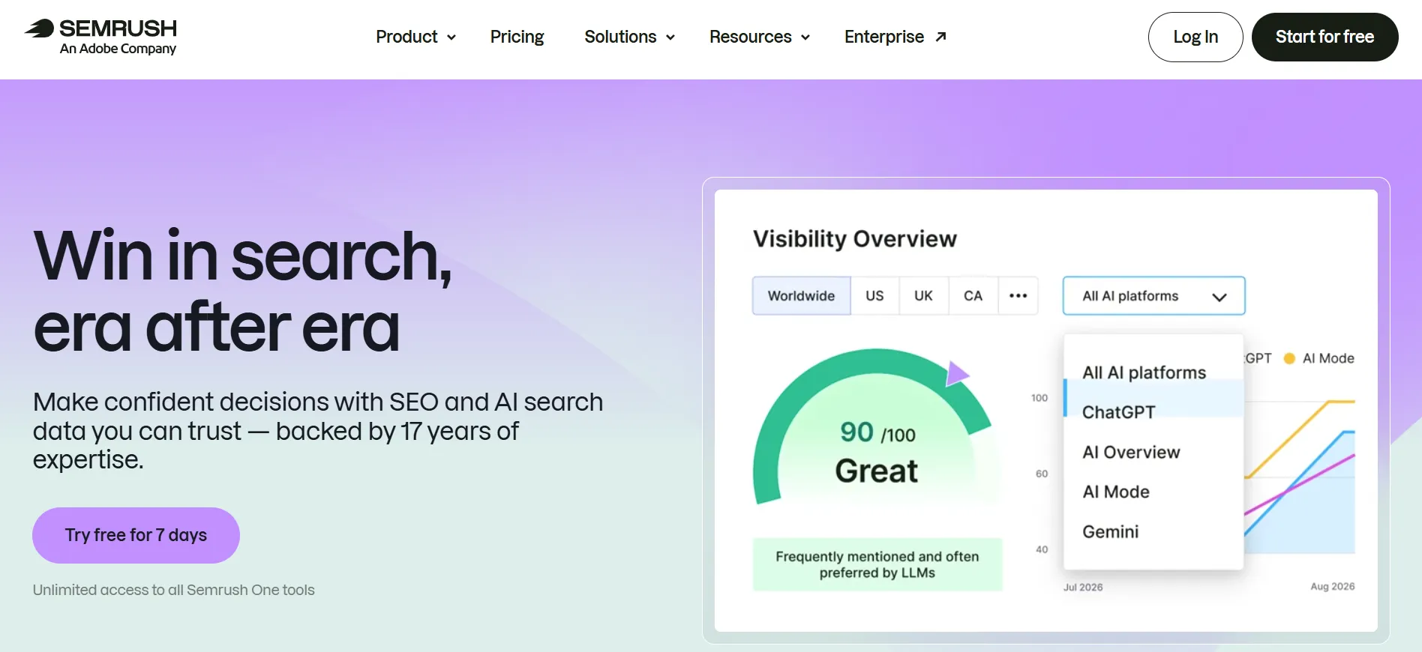
Task: Click the Win in search headline
Action: click(243, 291)
